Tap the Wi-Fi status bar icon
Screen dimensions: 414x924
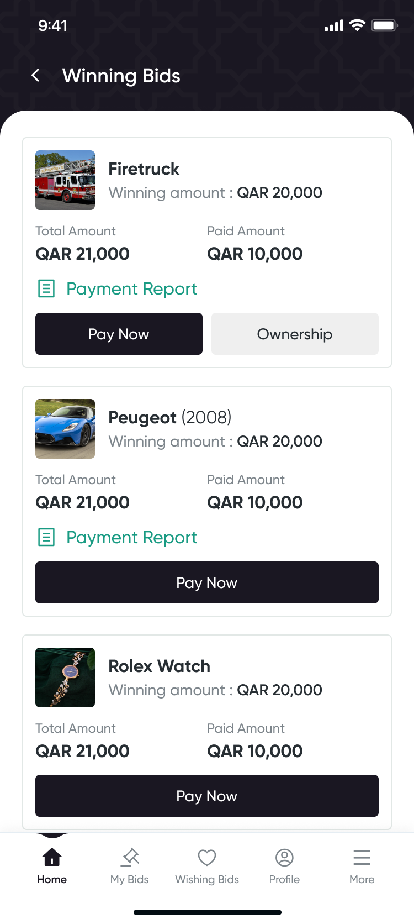coord(358,25)
